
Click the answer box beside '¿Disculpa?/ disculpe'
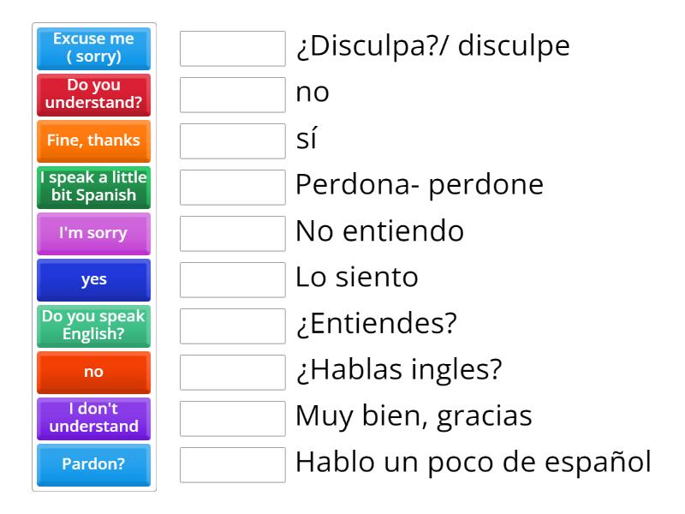(232, 49)
